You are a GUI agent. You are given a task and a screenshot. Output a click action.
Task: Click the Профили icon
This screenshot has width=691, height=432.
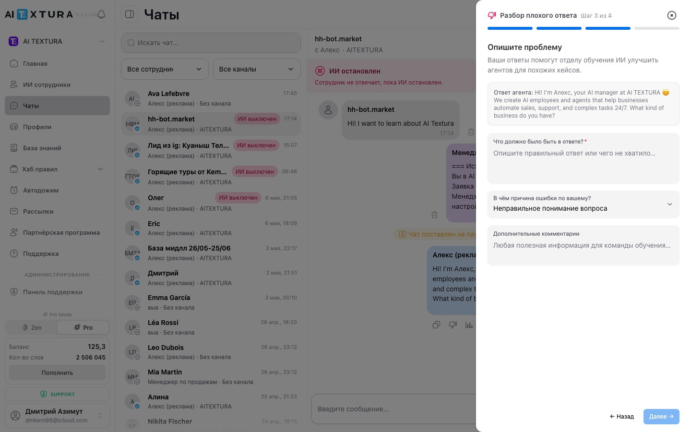coord(14,127)
